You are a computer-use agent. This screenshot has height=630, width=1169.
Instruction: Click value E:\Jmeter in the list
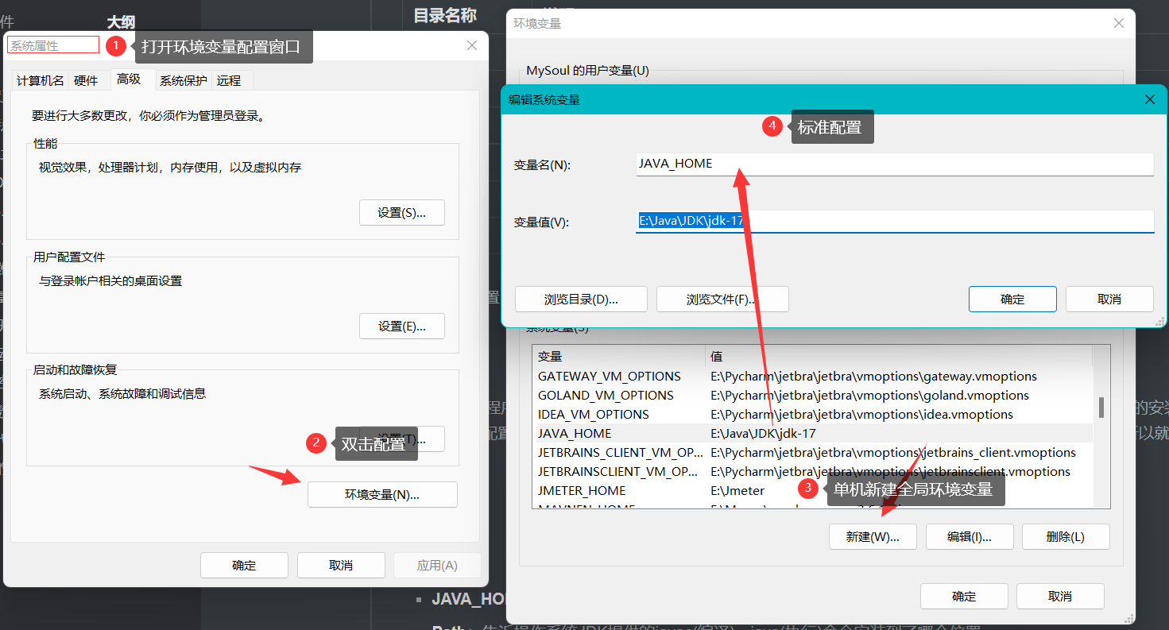point(737,490)
